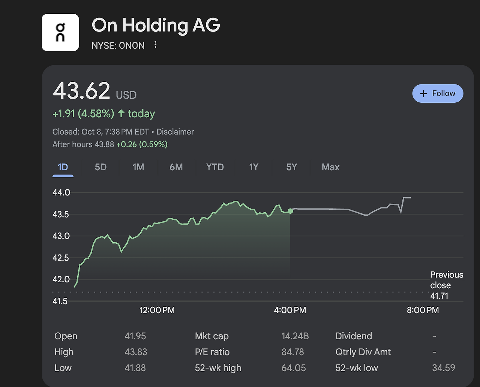Click the 43.62 USD price figure

tap(82, 91)
